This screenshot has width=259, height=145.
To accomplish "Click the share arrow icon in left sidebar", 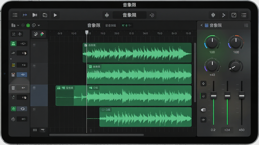I will [x=13, y=53].
